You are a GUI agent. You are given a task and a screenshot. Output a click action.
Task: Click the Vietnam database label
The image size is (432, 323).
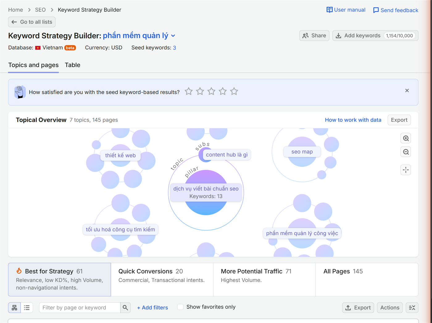coord(52,48)
